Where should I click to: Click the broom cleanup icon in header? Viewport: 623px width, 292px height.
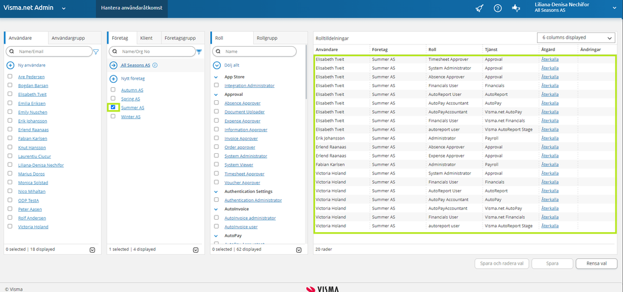[x=480, y=8]
